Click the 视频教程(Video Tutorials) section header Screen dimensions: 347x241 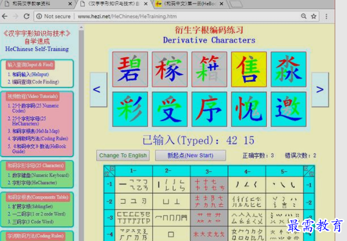(x=33, y=96)
